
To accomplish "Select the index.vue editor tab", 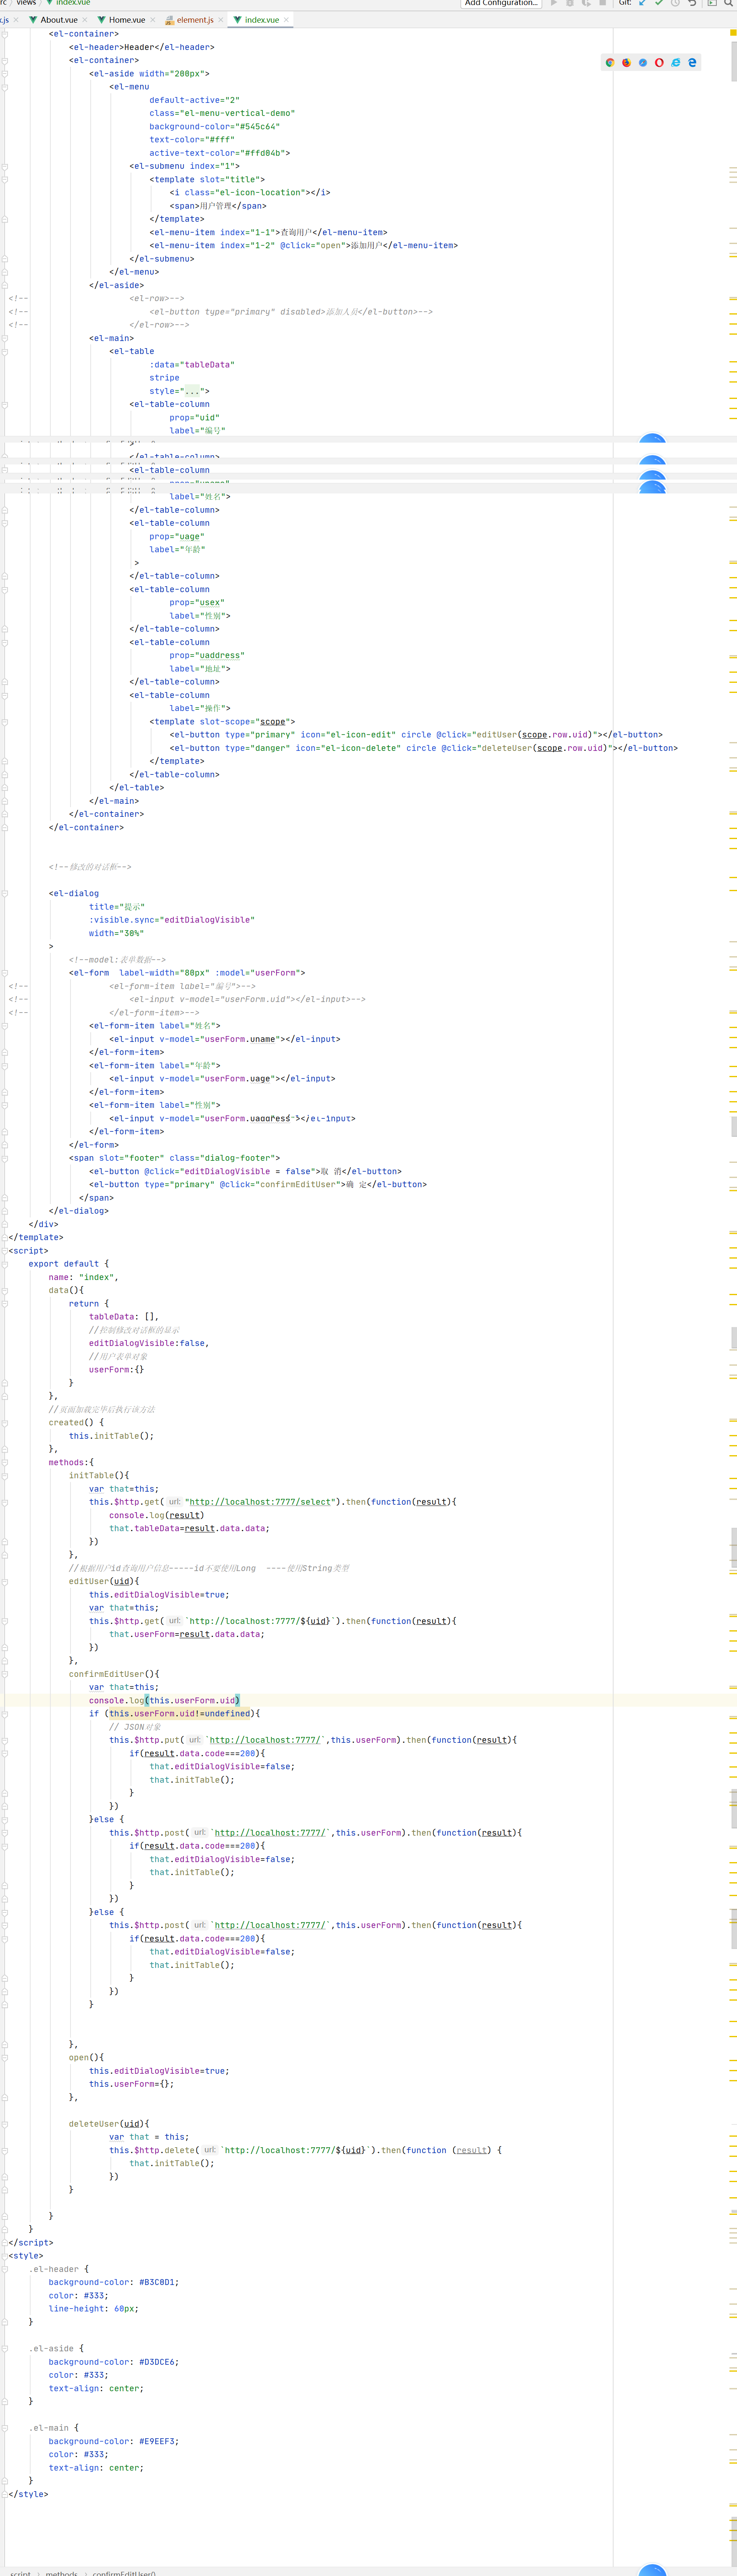I will click(x=262, y=20).
